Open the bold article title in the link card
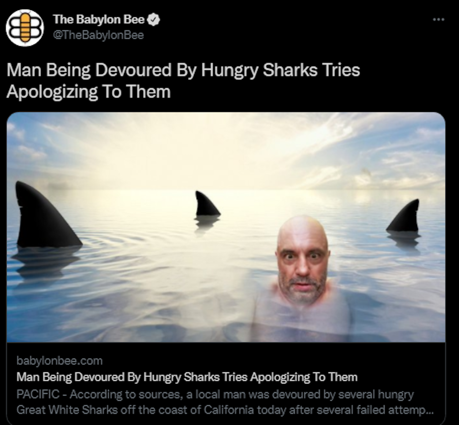 coord(187,377)
